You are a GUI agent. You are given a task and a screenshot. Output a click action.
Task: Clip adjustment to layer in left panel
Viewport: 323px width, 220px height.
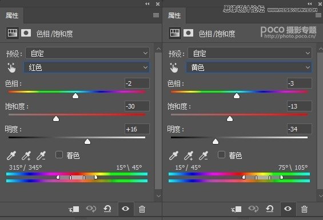click(74, 209)
